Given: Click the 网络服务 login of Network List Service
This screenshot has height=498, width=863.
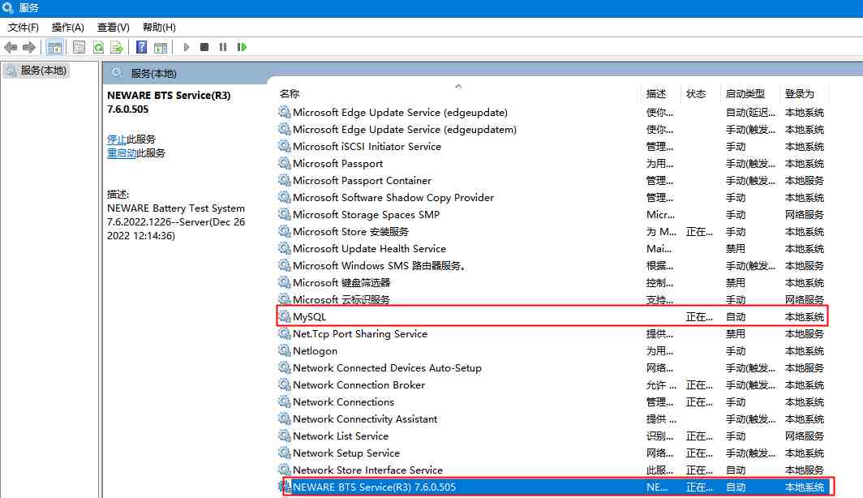Looking at the screenshot, I should [x=804, y=436].
